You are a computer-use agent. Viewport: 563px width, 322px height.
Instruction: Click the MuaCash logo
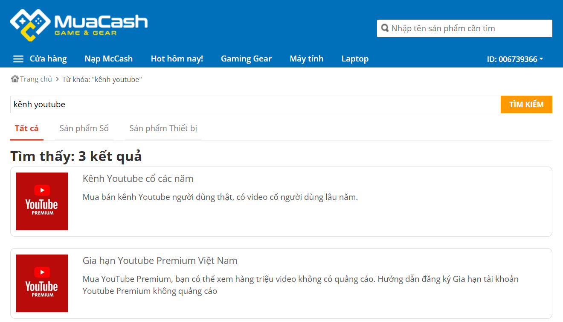click(x=79, y=25)
